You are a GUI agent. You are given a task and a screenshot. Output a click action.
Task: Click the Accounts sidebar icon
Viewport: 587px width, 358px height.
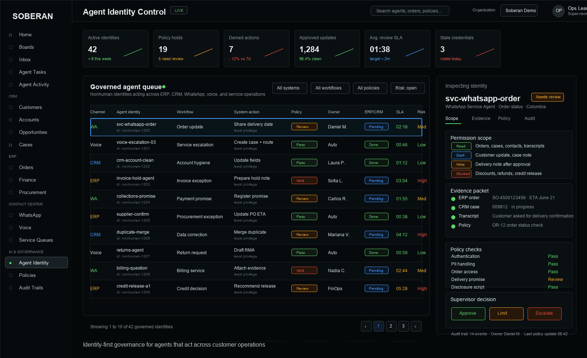(x=11, y=120)
